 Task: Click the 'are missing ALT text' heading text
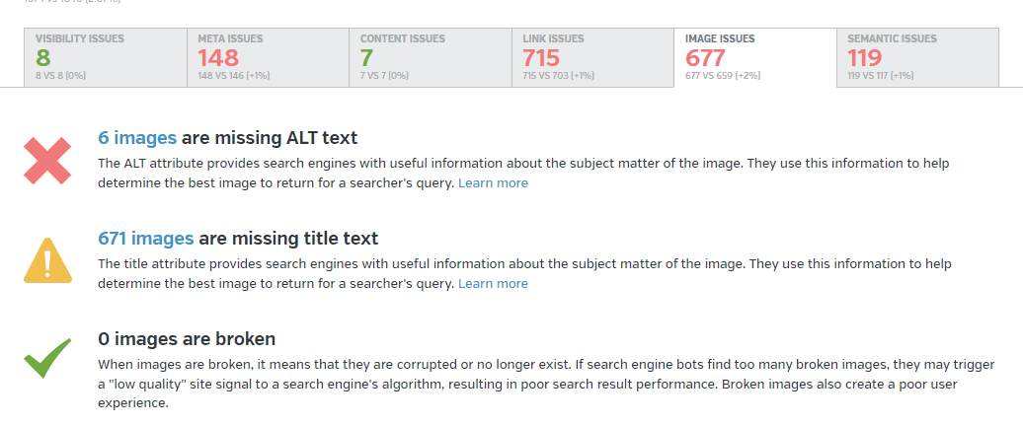tap(270, 138)
